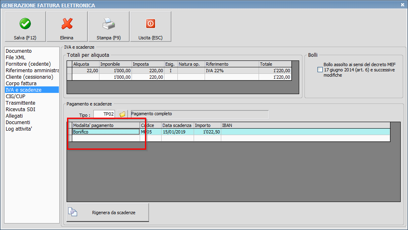Image resolution: width=408 pixels, height=230 pixels.
Task: Click the 22,00 aliquota cell
Action: pyautogui.click(x=86, y=71)
